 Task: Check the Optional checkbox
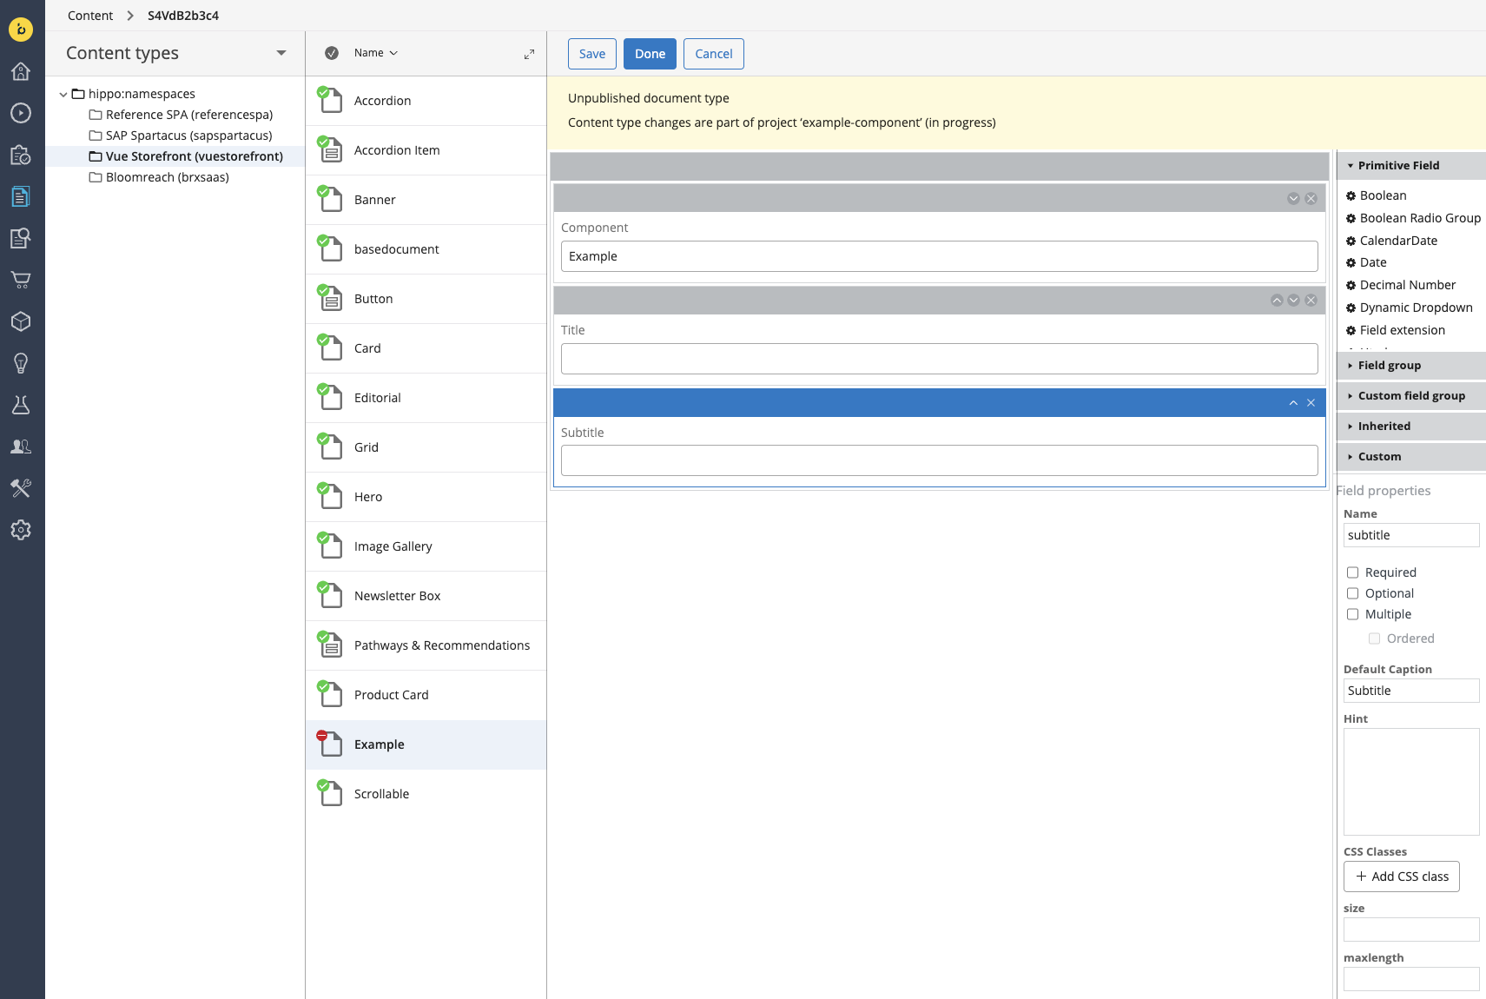click(x=1352, y=593)
